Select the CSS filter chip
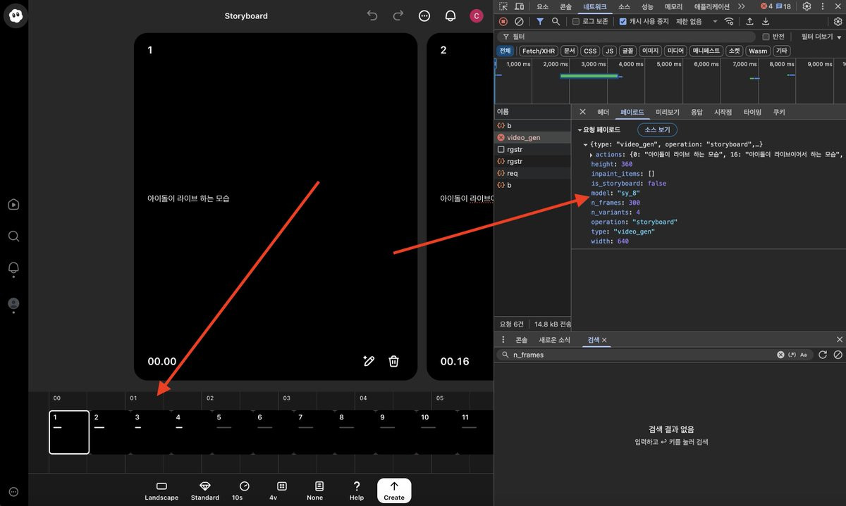The image size is (846, 506). click(590, 51)
